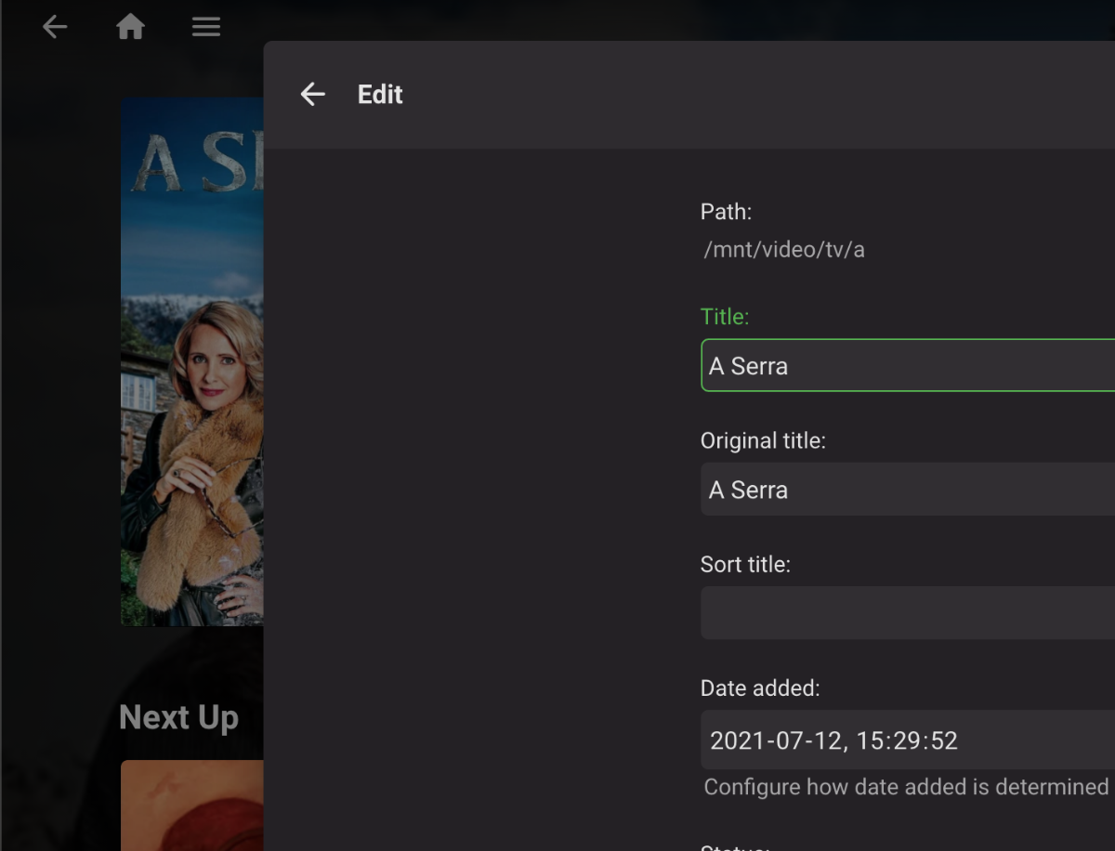This screenshot has height=851, width=1115.
Task: Click the Next Up section heading
Action: tap(179, 717)
